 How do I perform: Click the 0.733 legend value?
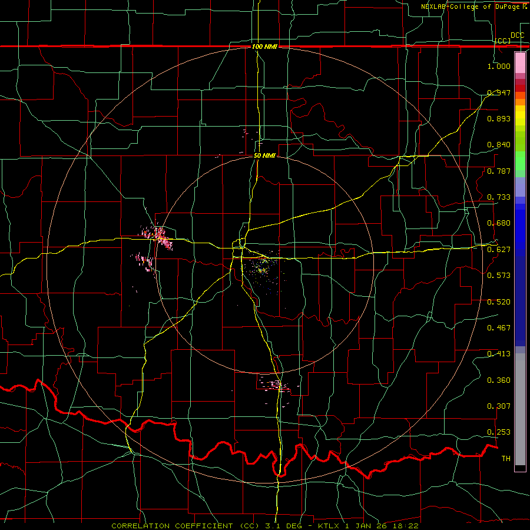click(499, 197)
